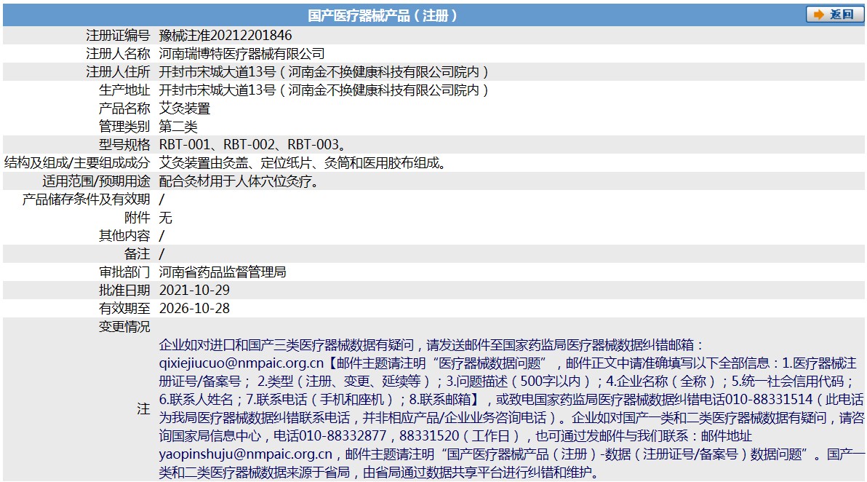Select expiry date 2026-10-28
Screen dimensions: 867x482
(x=195, y=309)
